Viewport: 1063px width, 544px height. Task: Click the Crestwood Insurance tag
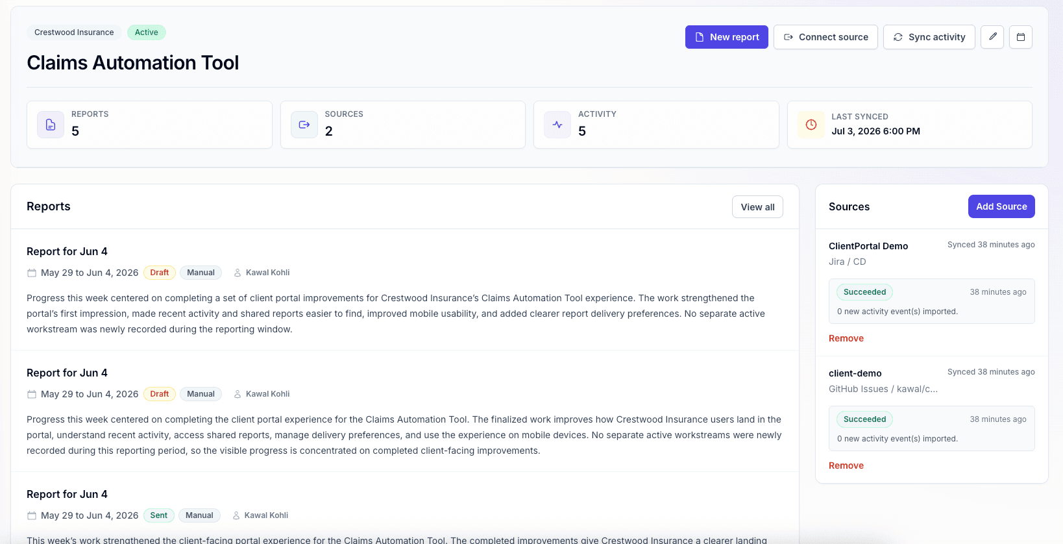coord(74,32)
